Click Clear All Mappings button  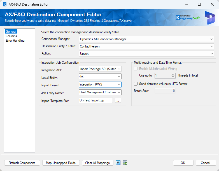point(97,163)
